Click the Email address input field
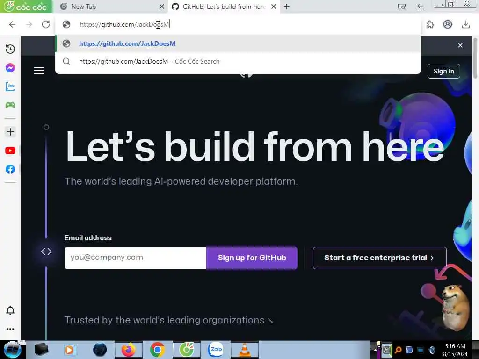This screenshot has width=479, height=359. pos(135,258)
